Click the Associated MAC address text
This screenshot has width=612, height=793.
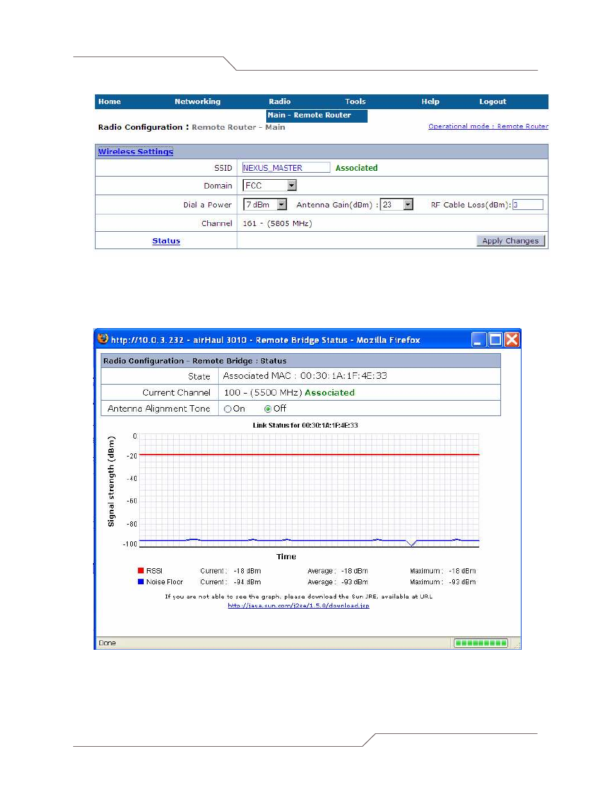(x=305, y=376)
